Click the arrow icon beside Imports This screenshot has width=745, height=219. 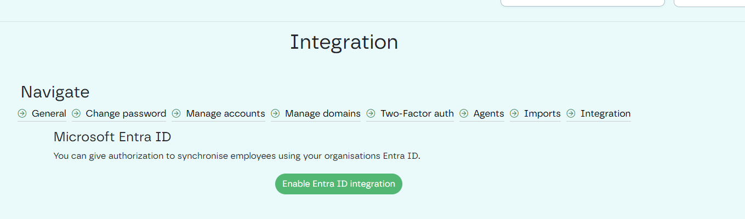pos(514,114)
